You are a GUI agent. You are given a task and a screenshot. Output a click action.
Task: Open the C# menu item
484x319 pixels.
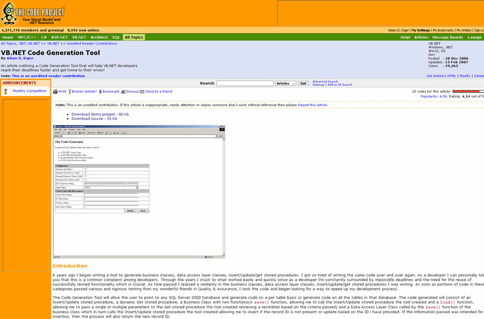click(x=44, y=37)
